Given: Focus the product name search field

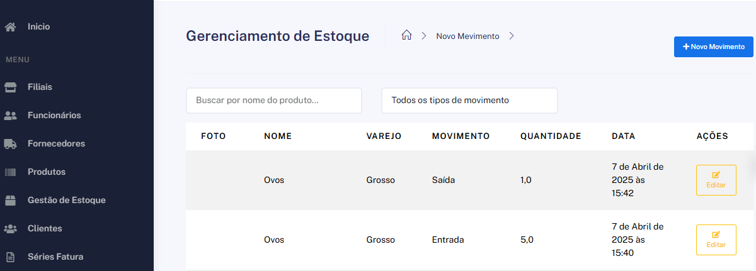Looking at the screenshot, I should point(274,101).
